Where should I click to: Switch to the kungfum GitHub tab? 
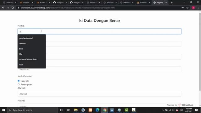[x=60, y=3]
